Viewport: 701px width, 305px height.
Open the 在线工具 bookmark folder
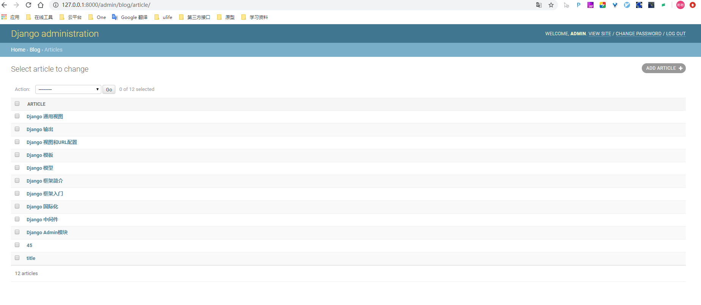40,17
